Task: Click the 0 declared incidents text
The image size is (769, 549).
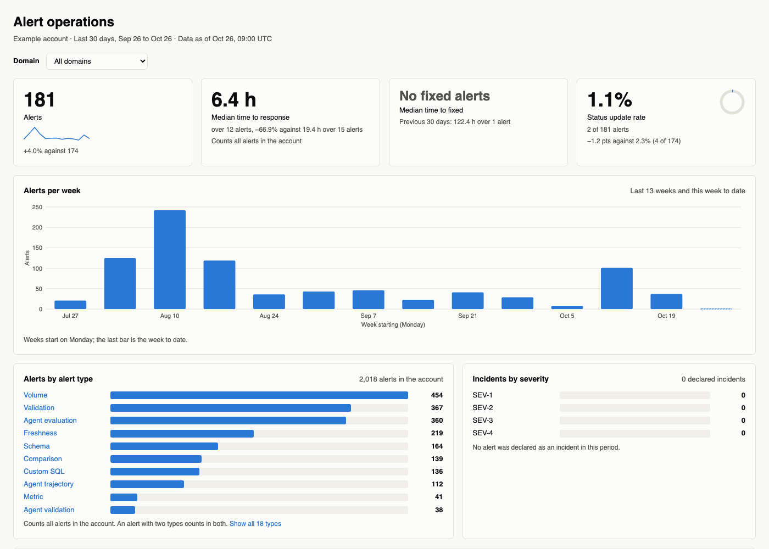Action: [x=714, y=379]
